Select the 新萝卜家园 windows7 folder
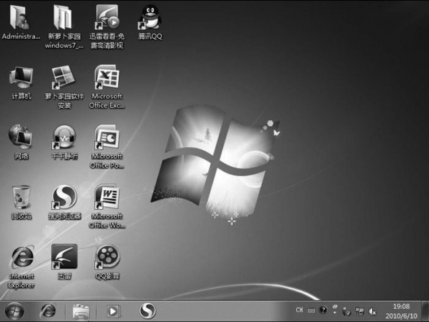 tap(64, 27)
